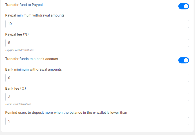Click the "Paypal withdrawal fee" hint text
The width and height of the screenshot is (195, 135).
tap(19, 50)
